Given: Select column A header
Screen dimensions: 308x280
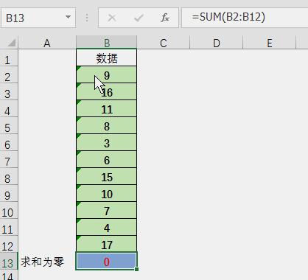Looking at the screenshot, I should coord(47,43).
